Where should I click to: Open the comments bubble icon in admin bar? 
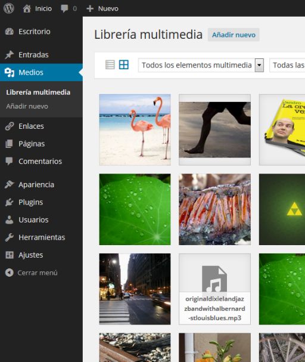pos(64,8)
